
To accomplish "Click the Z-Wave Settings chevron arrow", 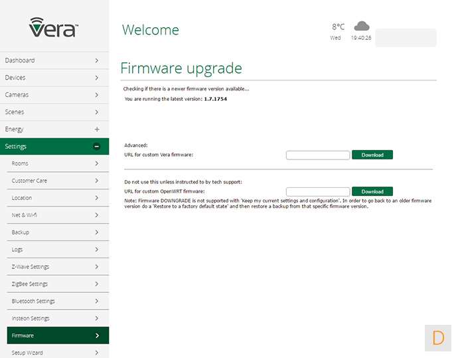I will 97,267.
